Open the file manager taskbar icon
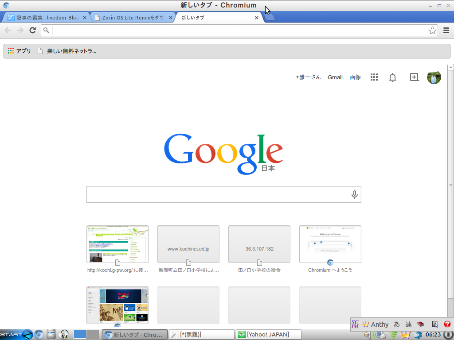 tap(51, 335)
